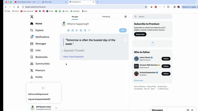Open the Explore page

tap(37, 30)
